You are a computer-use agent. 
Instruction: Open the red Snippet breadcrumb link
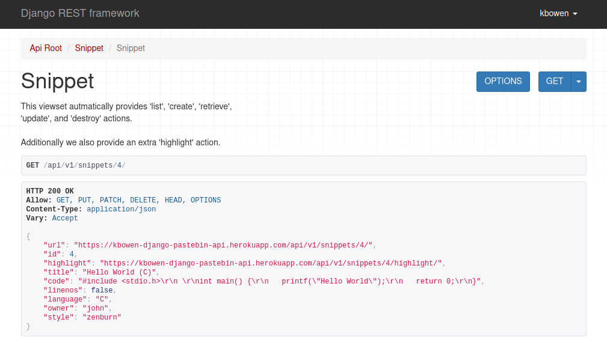(89, 48)
